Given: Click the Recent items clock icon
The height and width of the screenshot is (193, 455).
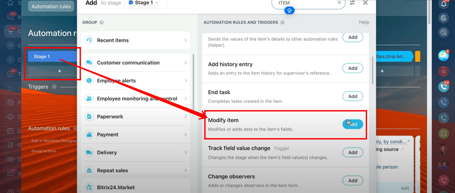Looking at the screenshot, I should pyautogui.click(x=89, y=40).
